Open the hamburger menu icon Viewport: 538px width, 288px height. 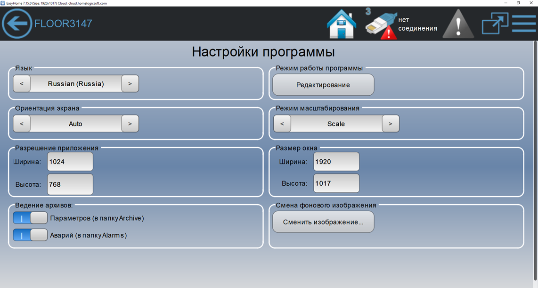point(523,24)
